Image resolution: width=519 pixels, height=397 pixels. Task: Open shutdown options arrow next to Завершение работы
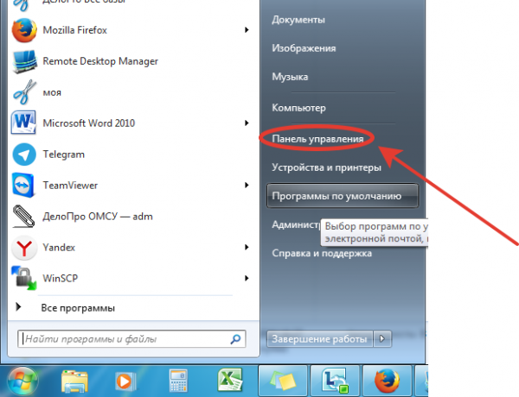tap(382, 339)
